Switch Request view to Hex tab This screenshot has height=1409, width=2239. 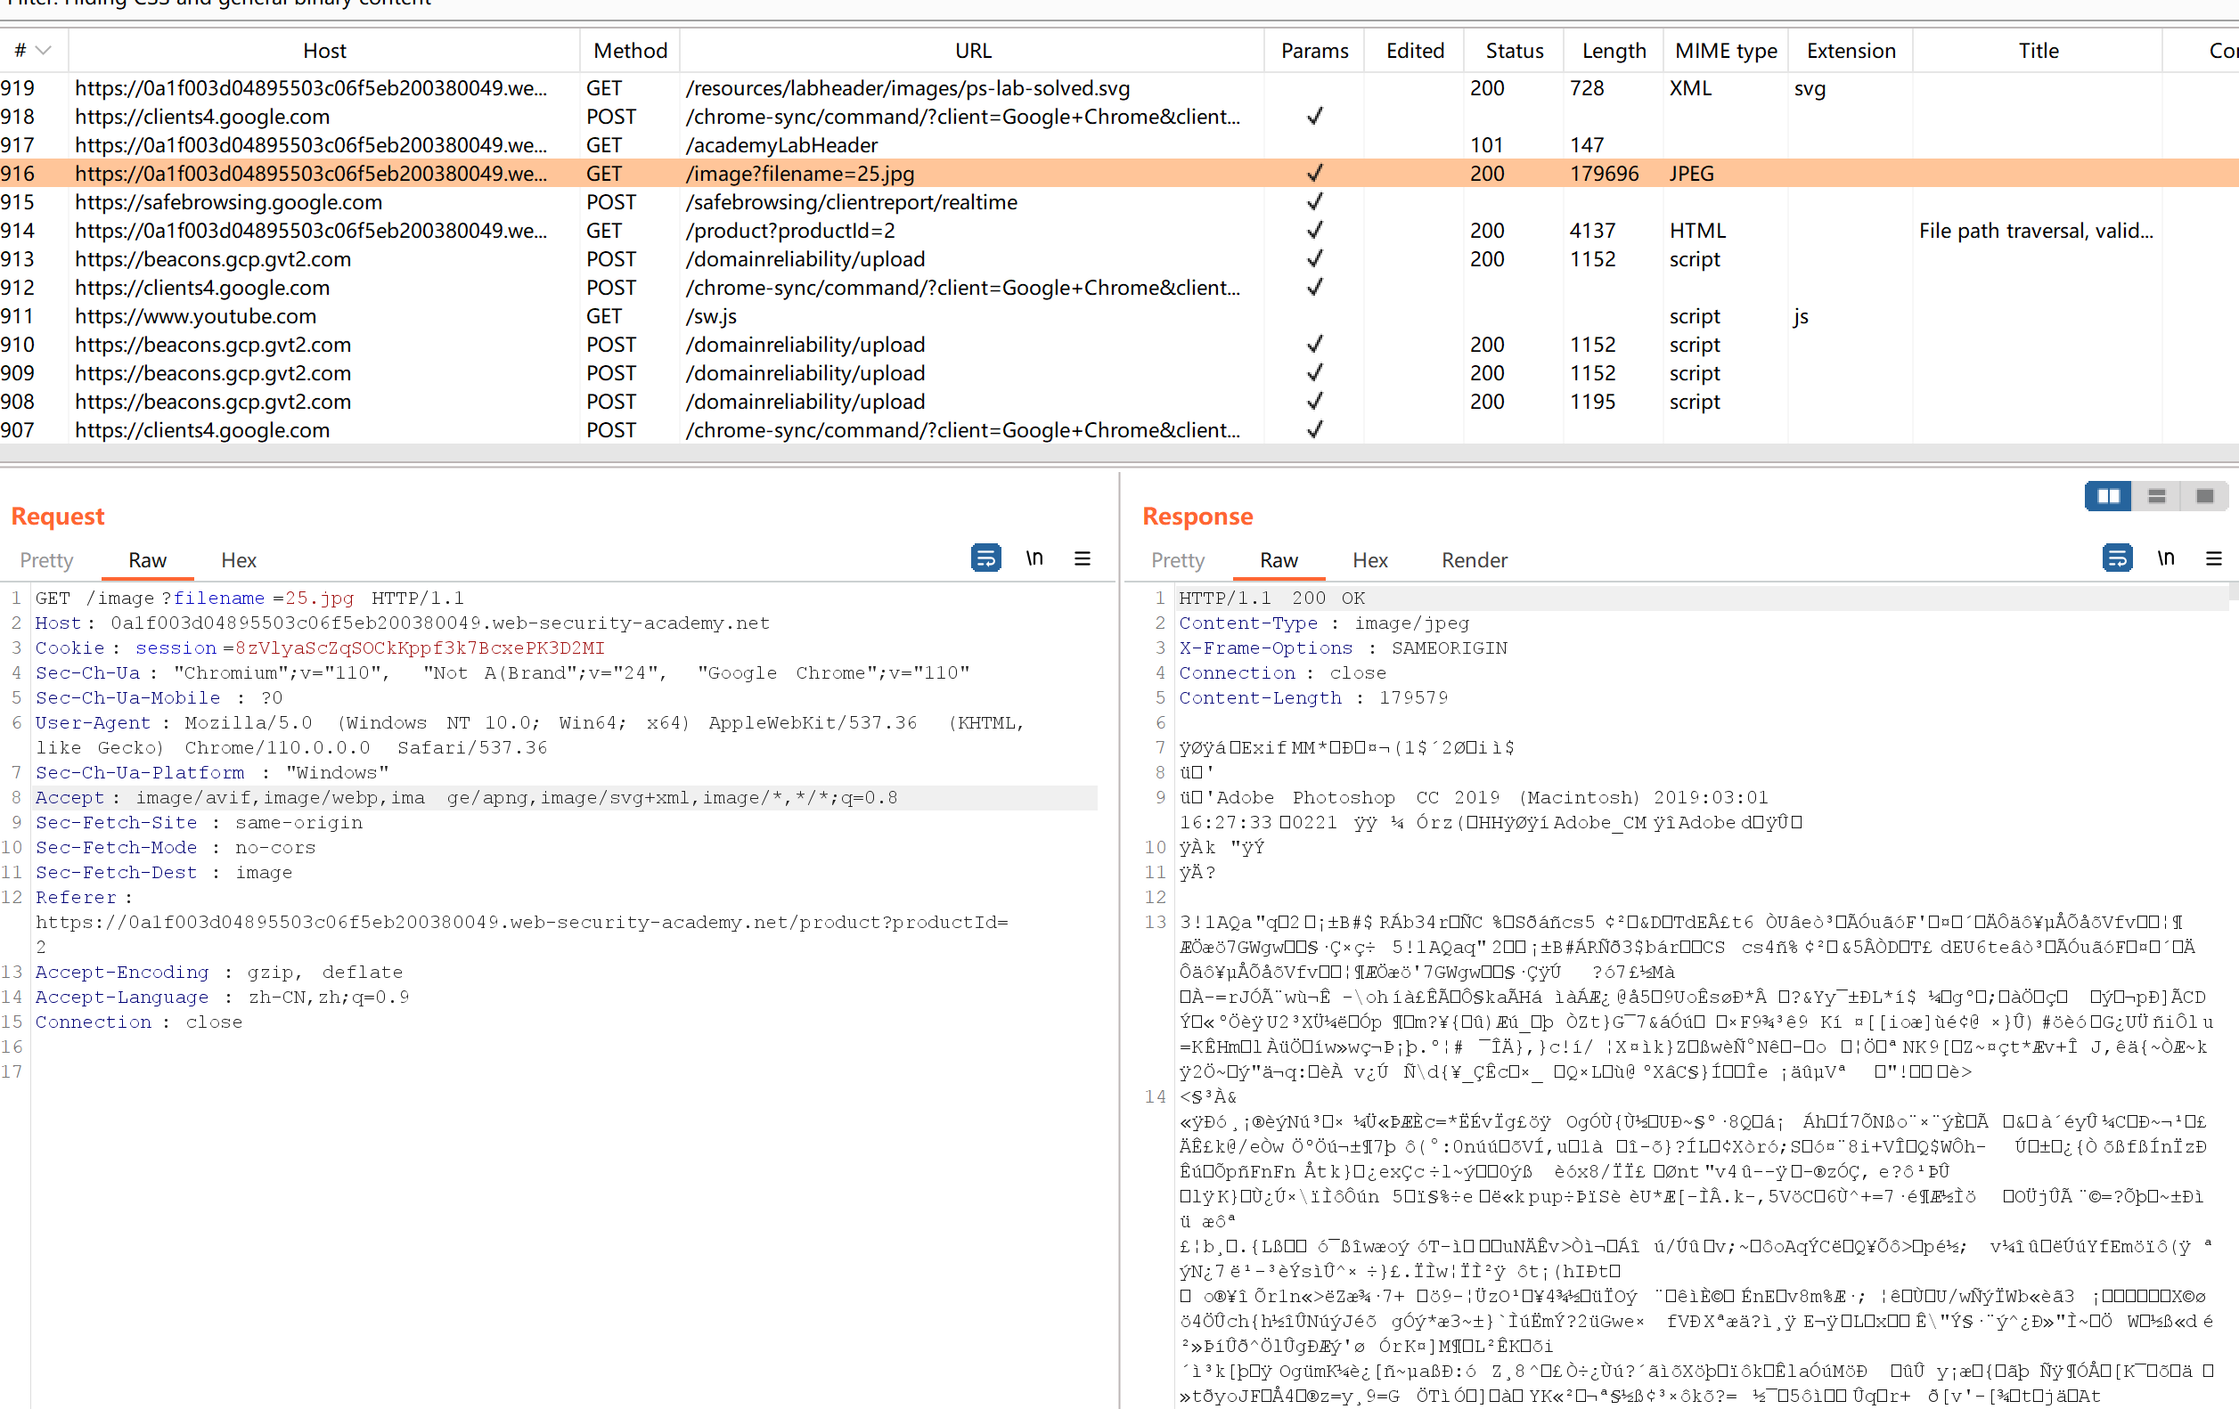(238, 560)
